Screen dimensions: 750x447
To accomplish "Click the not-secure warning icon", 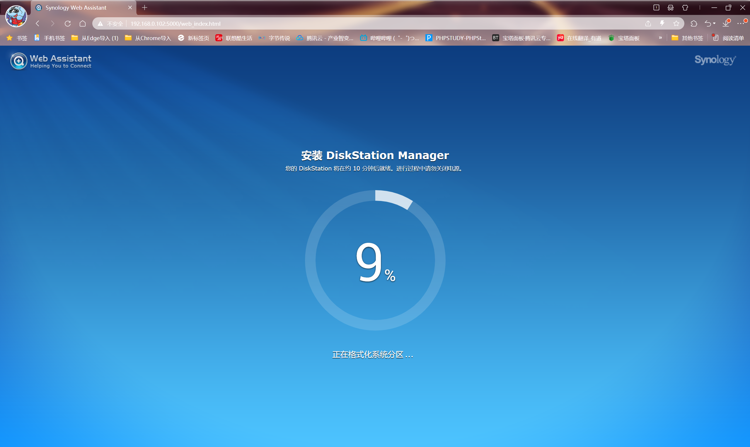I will click(x=100, y=23).
